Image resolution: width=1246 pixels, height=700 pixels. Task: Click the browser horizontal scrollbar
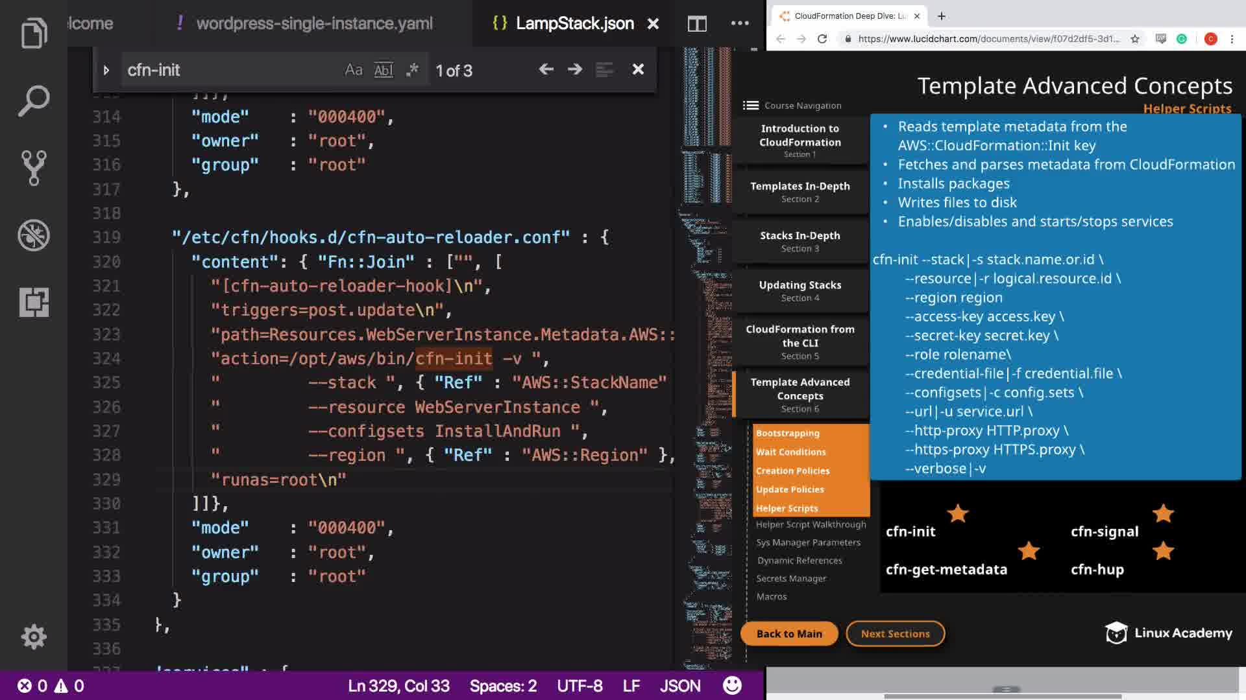coord(1003,696)
